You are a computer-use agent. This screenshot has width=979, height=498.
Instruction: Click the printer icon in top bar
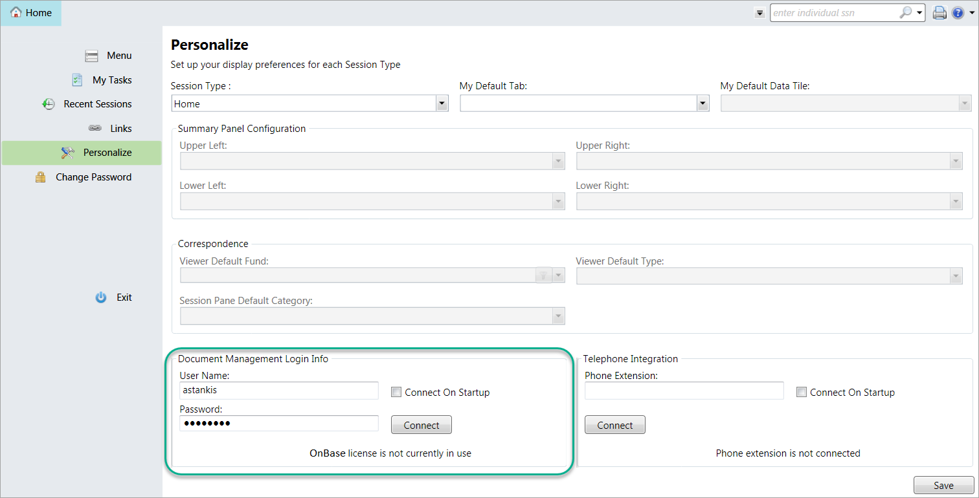(939, 13)
